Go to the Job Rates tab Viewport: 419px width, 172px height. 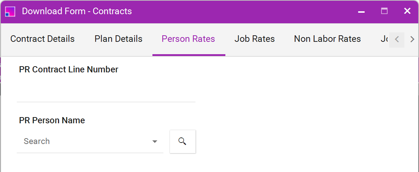click(x=255, y=39)
